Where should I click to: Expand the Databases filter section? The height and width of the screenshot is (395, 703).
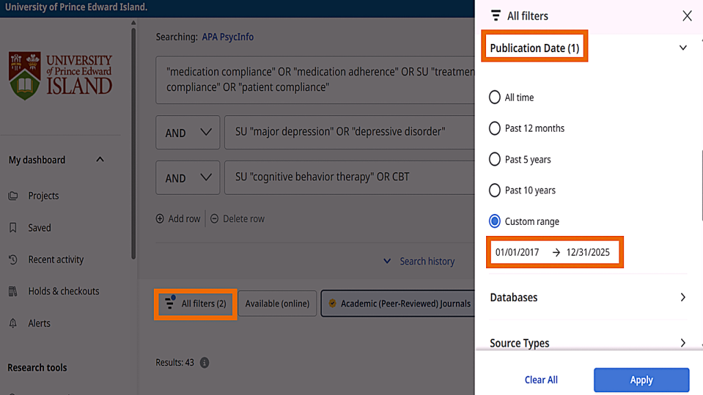[682, 298]
